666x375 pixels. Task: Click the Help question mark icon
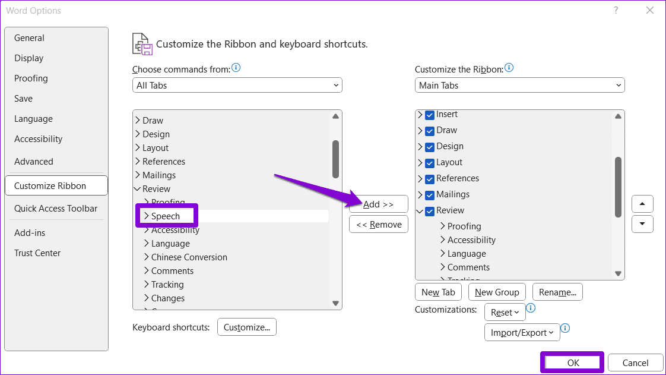(616, 10)
